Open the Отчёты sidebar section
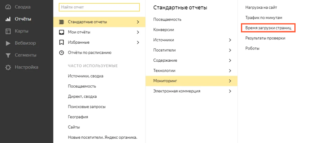The width and height of the screenshot is (314, 143). 23,19
